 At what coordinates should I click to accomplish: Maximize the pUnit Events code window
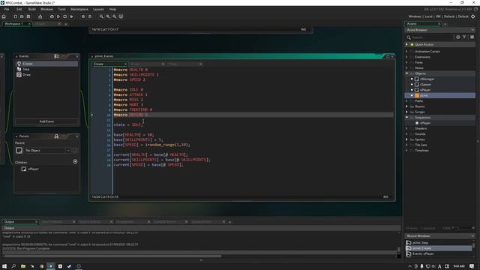click(388, 57)
